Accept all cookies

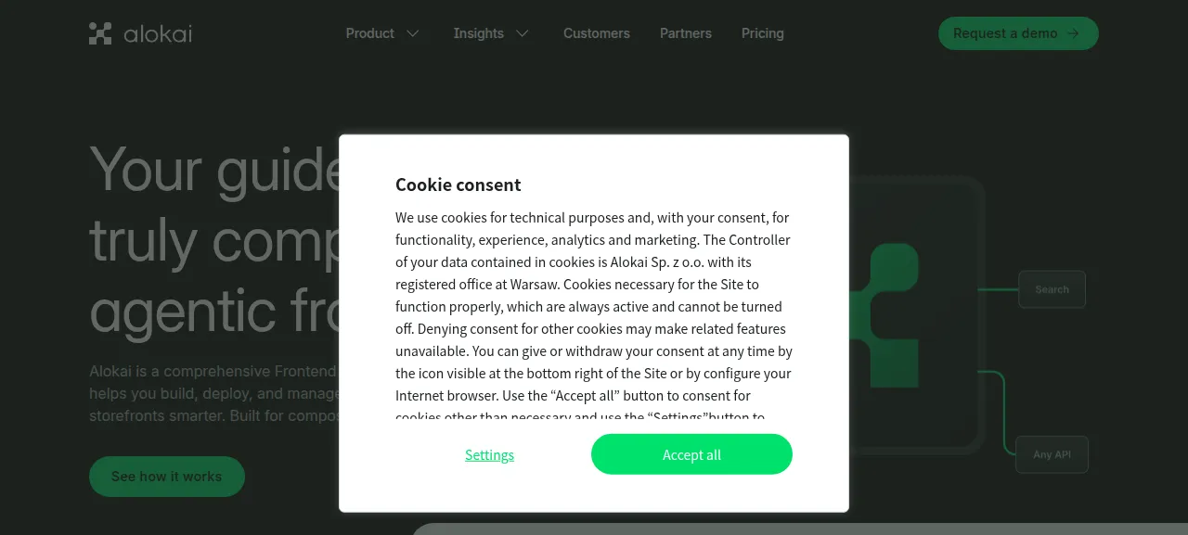point(691,454)
